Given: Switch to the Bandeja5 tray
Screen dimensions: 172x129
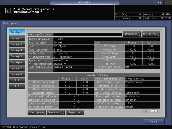Looking at the screenshot, I should pos(17,56).
